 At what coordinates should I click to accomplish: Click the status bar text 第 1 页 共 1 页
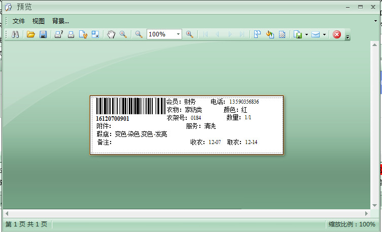(26, 224)
